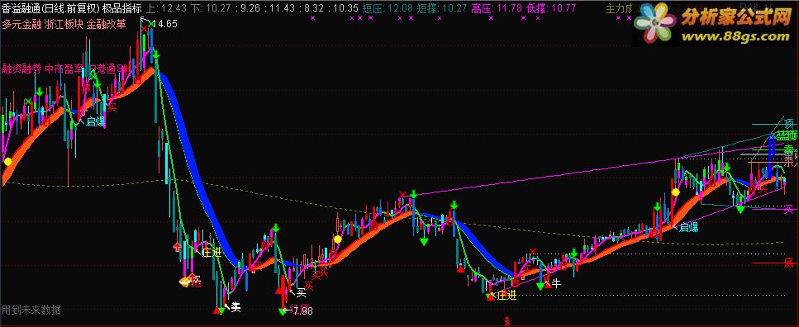Click the green X marker beside 14.65
Screen dimensions: 799x327
(152, 23)
